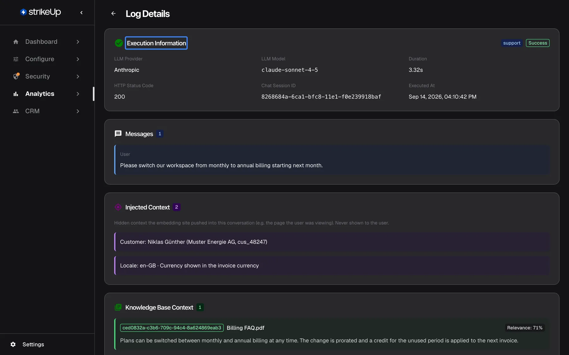Click the Analytics bar chart icon
This screenshot has height=355, width=569.
tap(16, 94)
